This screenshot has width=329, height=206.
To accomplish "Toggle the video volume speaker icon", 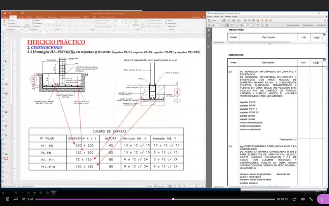I will 303,199.
